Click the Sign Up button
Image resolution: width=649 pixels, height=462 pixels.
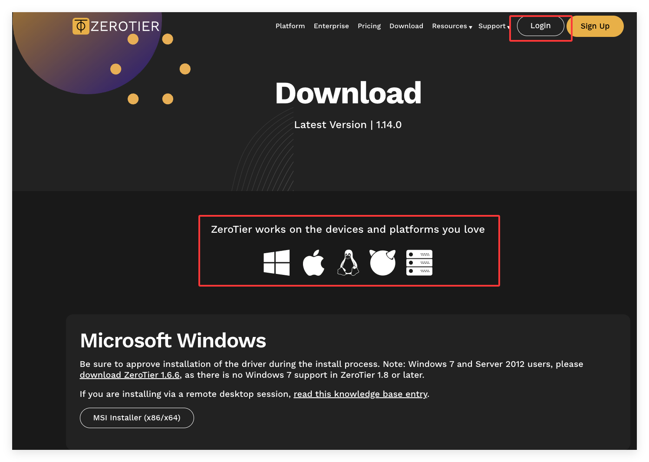point(595,26)
